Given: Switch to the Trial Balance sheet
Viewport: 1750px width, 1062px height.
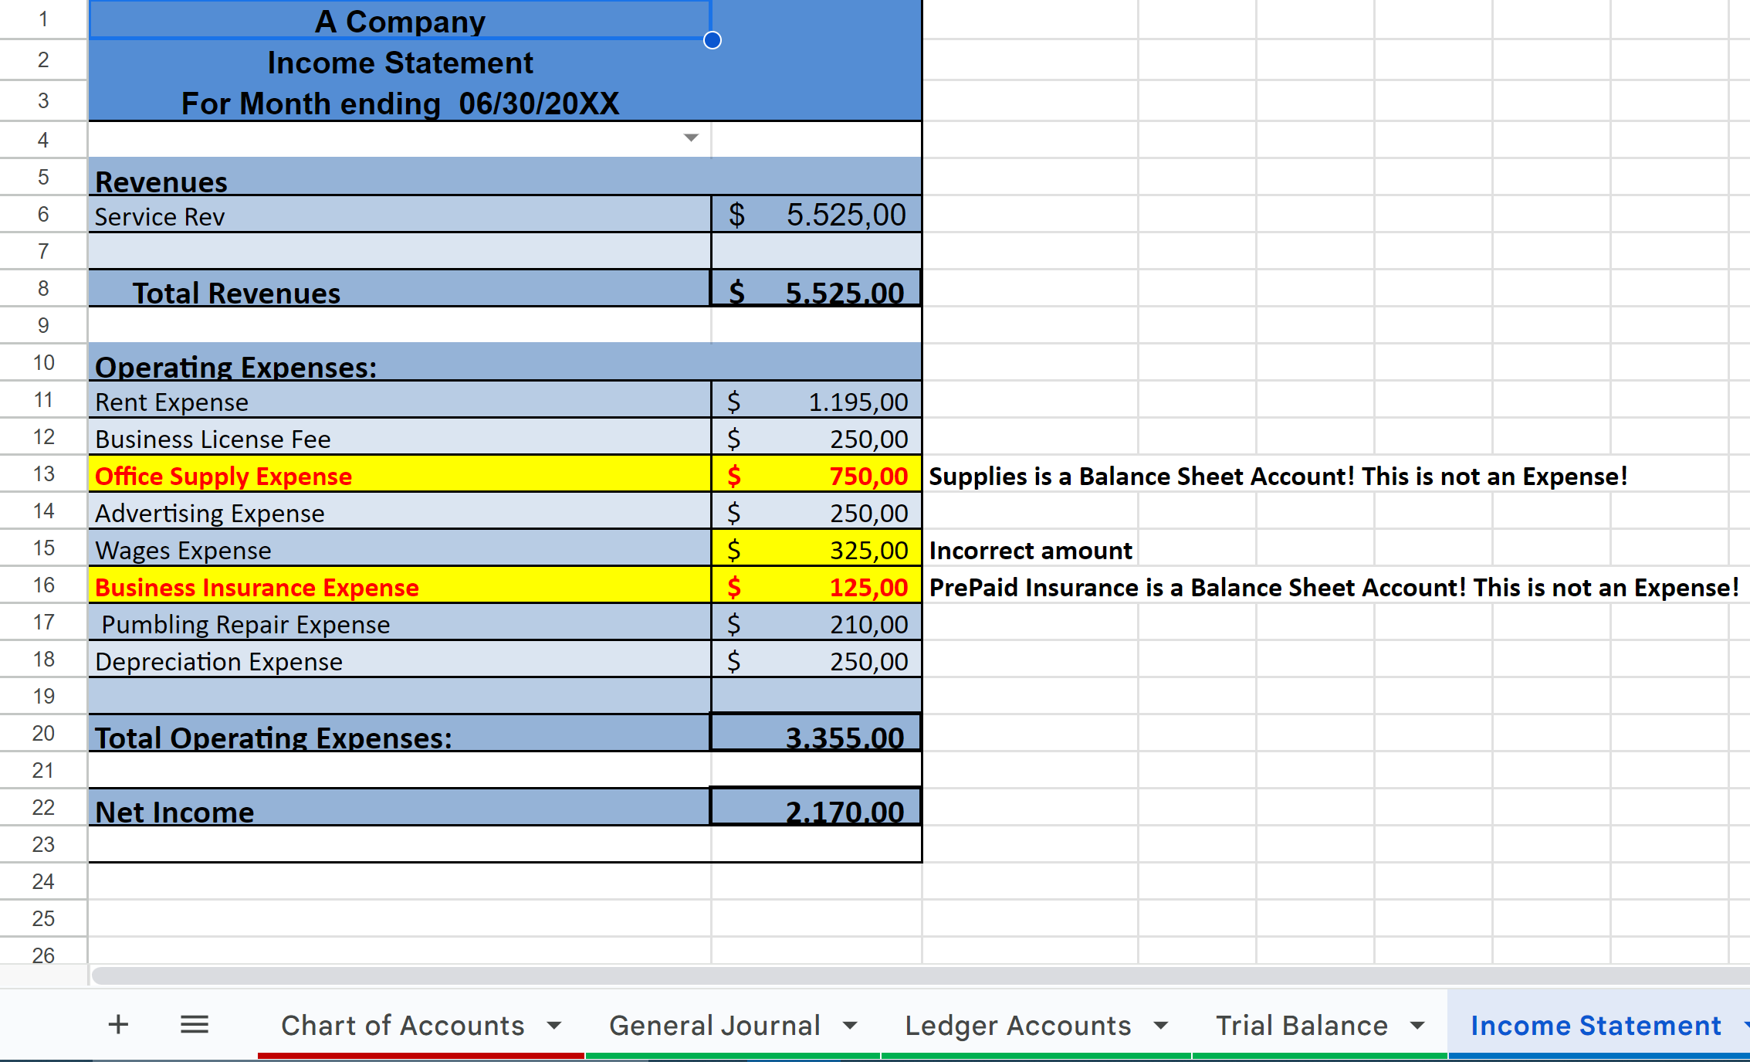Looking at the screenshot, I should (x=1301, y=1025).
